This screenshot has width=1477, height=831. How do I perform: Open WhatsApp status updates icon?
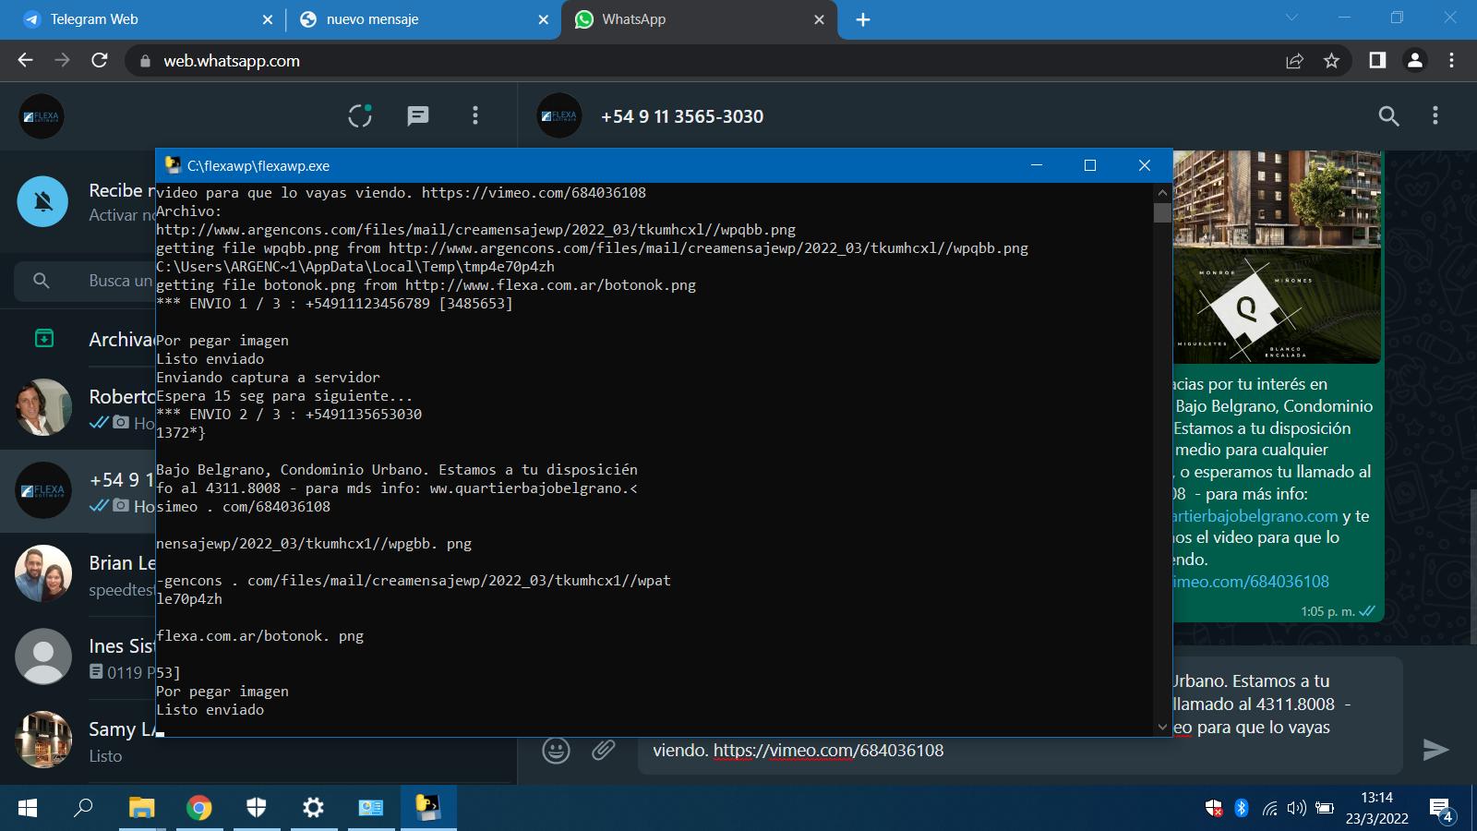360,115
